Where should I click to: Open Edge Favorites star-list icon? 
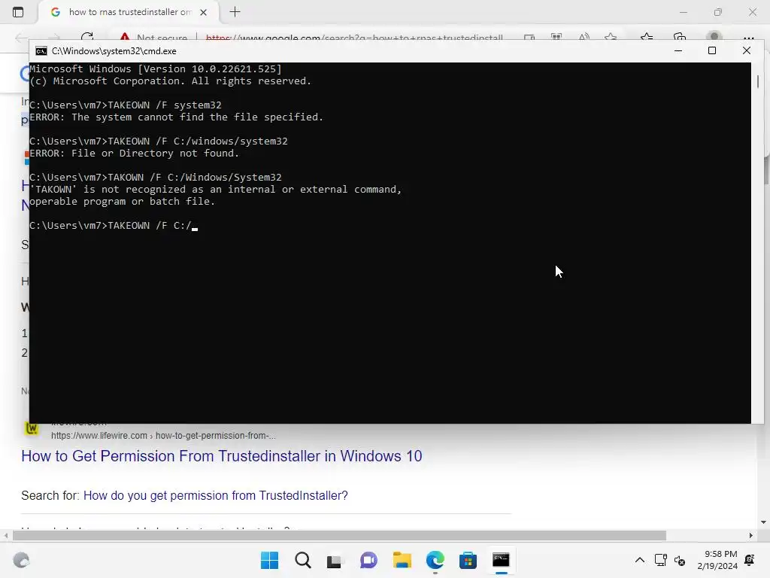coord(646,38)
